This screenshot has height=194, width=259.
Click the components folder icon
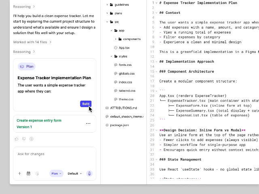[x=120, y=39]
